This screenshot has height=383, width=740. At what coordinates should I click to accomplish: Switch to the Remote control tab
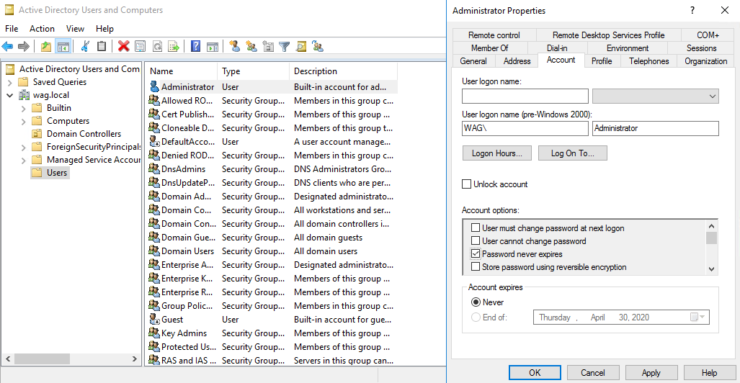(494, 35)
